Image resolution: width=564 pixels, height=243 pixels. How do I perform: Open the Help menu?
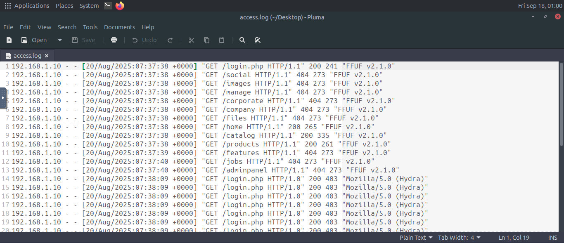pos(148,27)
